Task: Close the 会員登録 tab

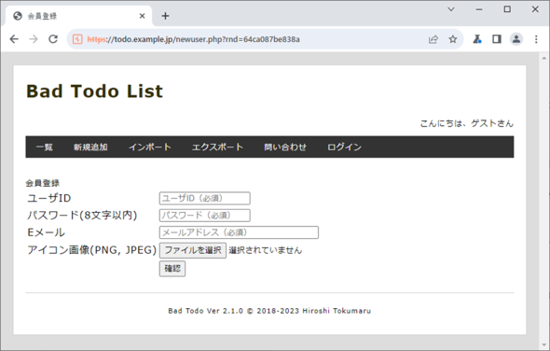Action: 142,16
